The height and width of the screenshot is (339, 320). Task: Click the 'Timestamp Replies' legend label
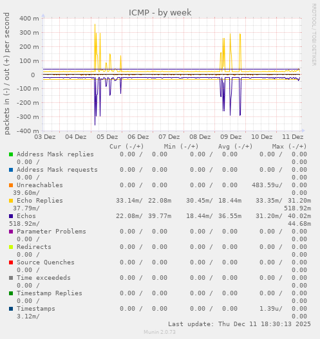50,293
